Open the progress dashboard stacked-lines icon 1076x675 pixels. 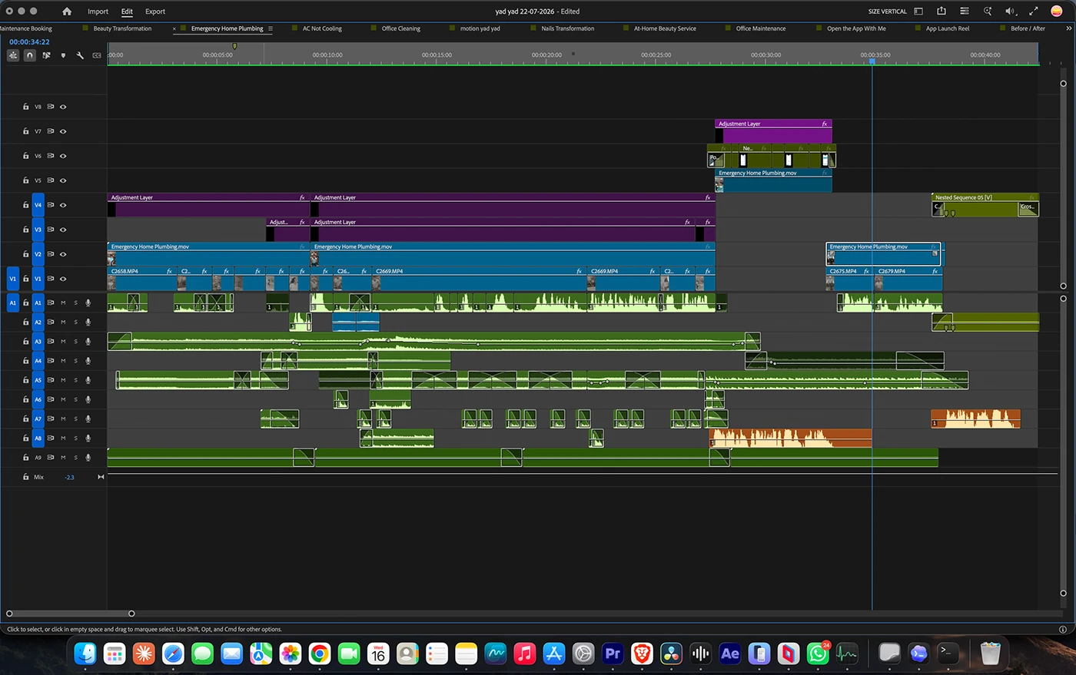(965, 12)
